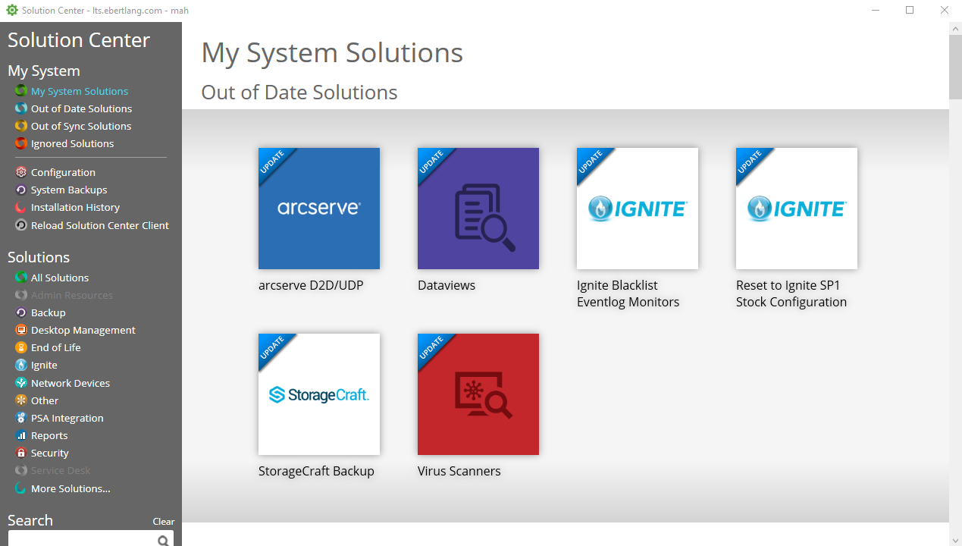Click the My System Solutions sidebar icon
This screenshot has height=546, width=962.
click(21, 91)
